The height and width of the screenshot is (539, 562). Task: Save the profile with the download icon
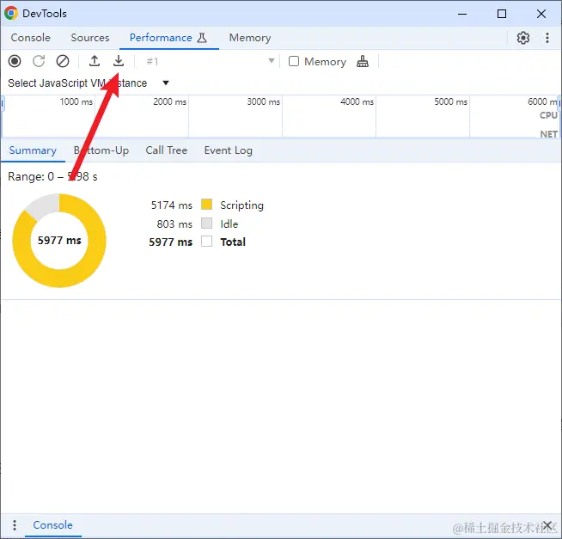tap(119, 61)
